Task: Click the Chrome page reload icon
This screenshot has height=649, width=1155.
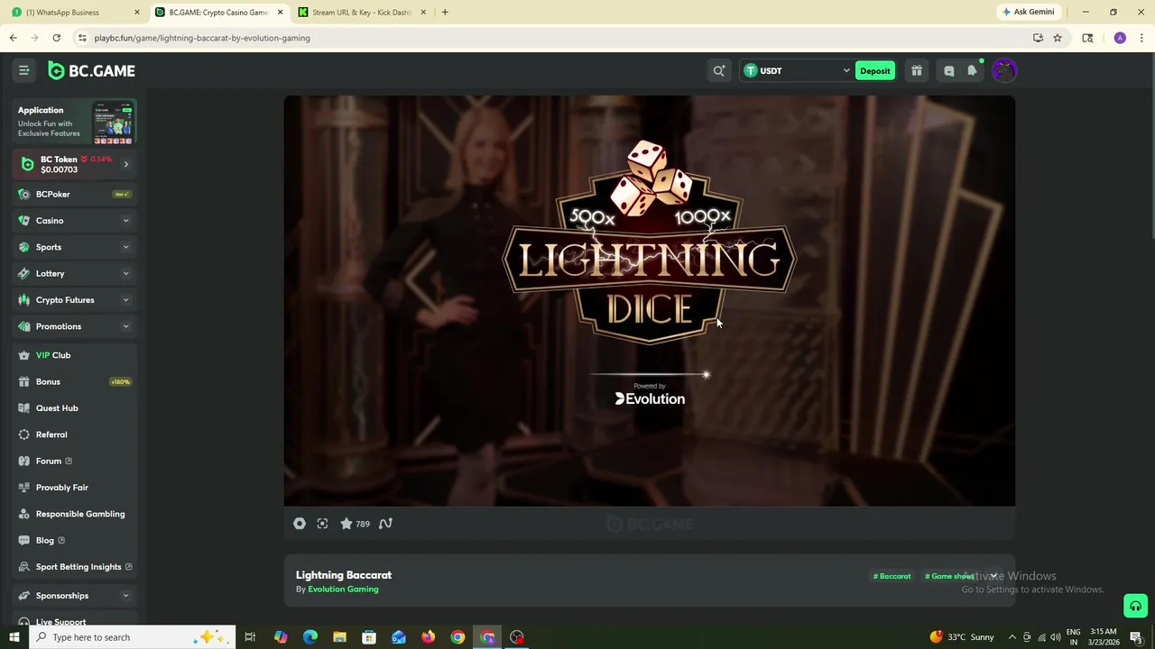Action: click(x=56, y=38)
